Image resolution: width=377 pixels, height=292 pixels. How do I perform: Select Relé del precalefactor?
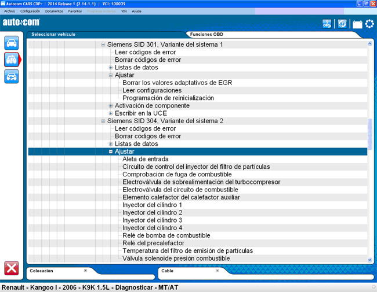click(x=153, y=243)
